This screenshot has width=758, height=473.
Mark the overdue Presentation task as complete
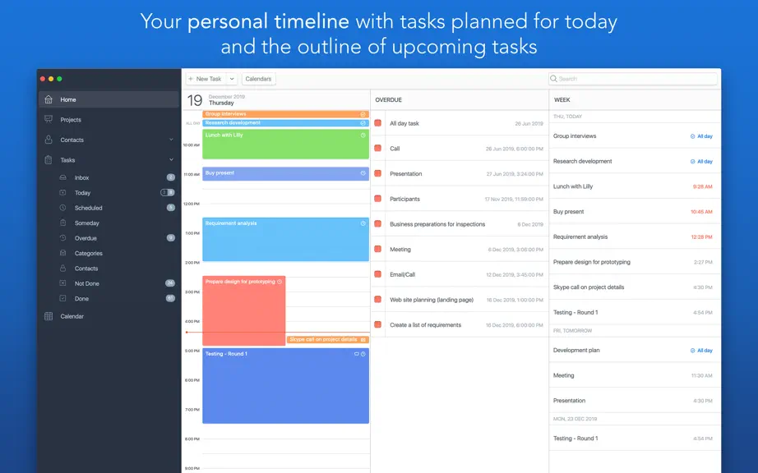click(378, 173)
